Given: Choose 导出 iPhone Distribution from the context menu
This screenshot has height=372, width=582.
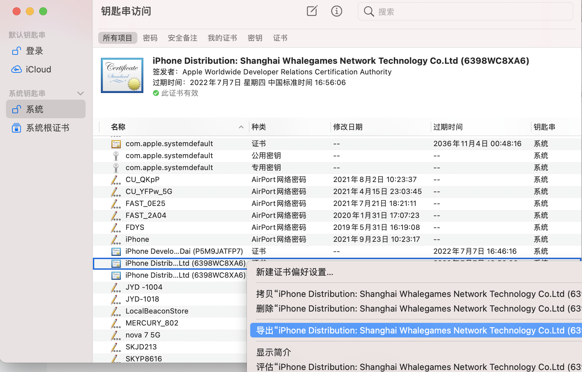Looking at the screenshot, I should pos(416,330).
